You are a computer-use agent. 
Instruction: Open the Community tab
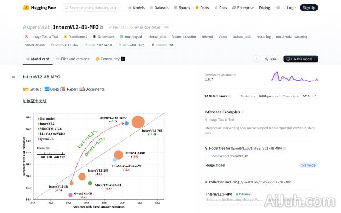(x=110, y=59)
